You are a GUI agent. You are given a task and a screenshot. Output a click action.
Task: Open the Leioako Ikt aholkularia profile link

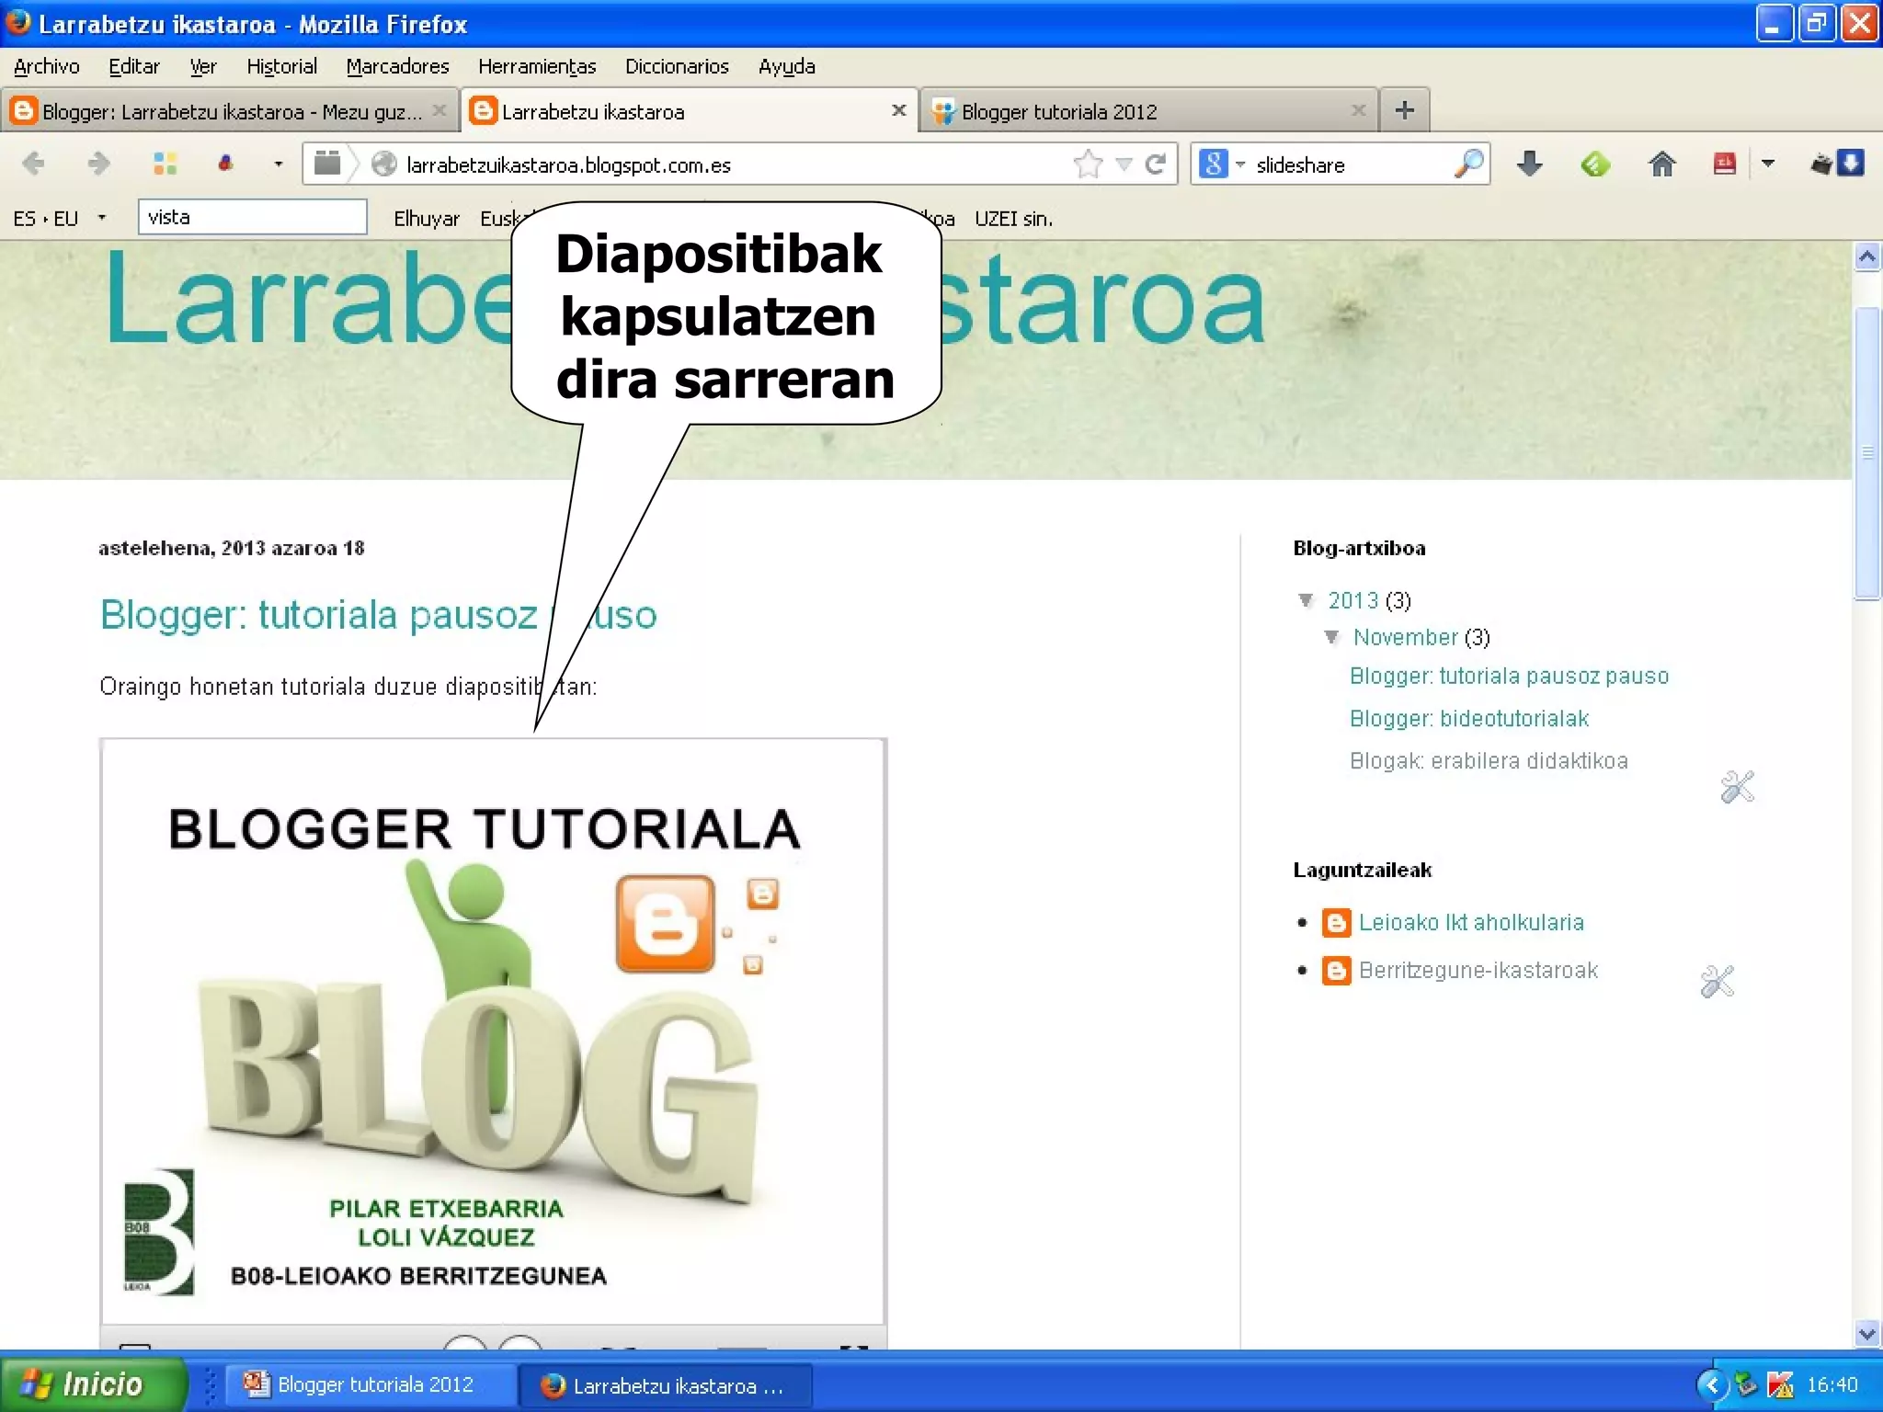pos(1470,922)
